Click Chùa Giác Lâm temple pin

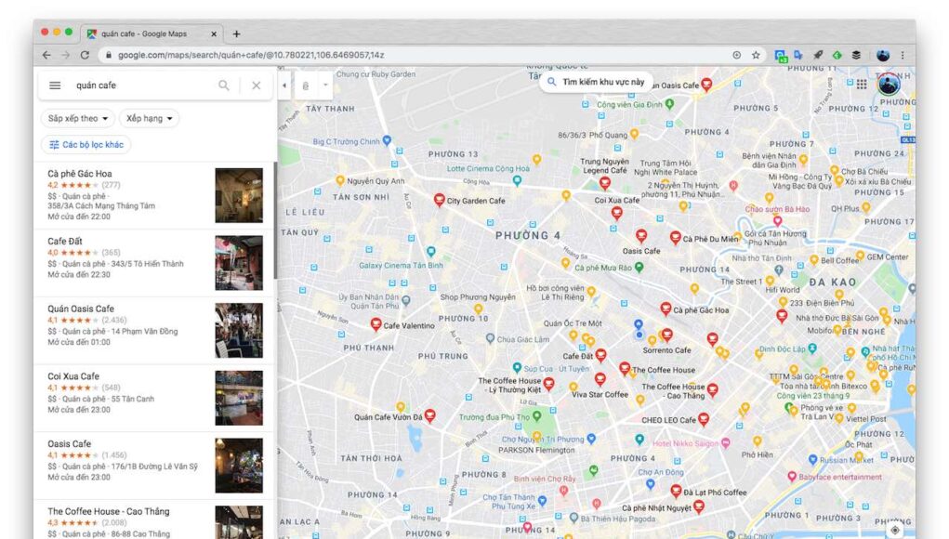490,339
